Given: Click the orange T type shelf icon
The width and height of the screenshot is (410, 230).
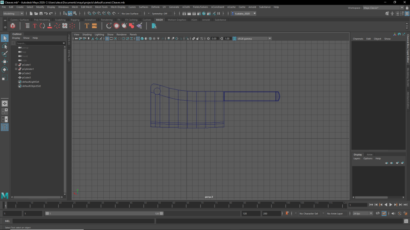Looking at the screenshot, I should tap(87, 26).
